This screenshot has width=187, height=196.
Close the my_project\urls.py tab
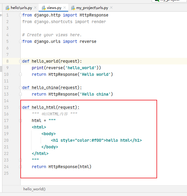(x=111, y=7)
